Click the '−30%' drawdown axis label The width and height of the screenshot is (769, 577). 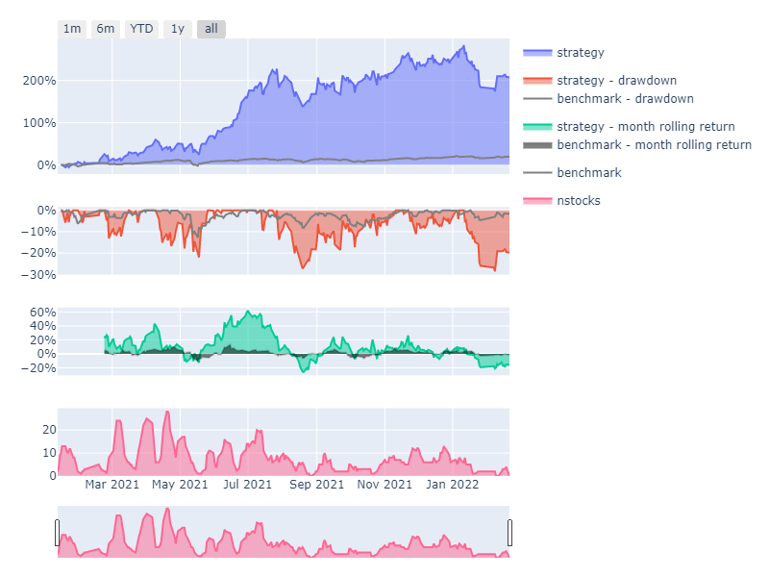pyautogui.click(x=38, y=275)
